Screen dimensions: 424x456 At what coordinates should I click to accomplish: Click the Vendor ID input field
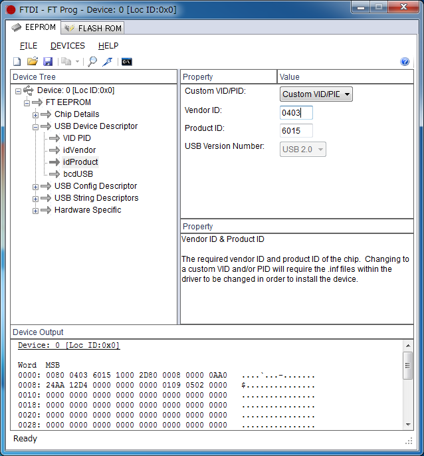[x=296, y=112]
